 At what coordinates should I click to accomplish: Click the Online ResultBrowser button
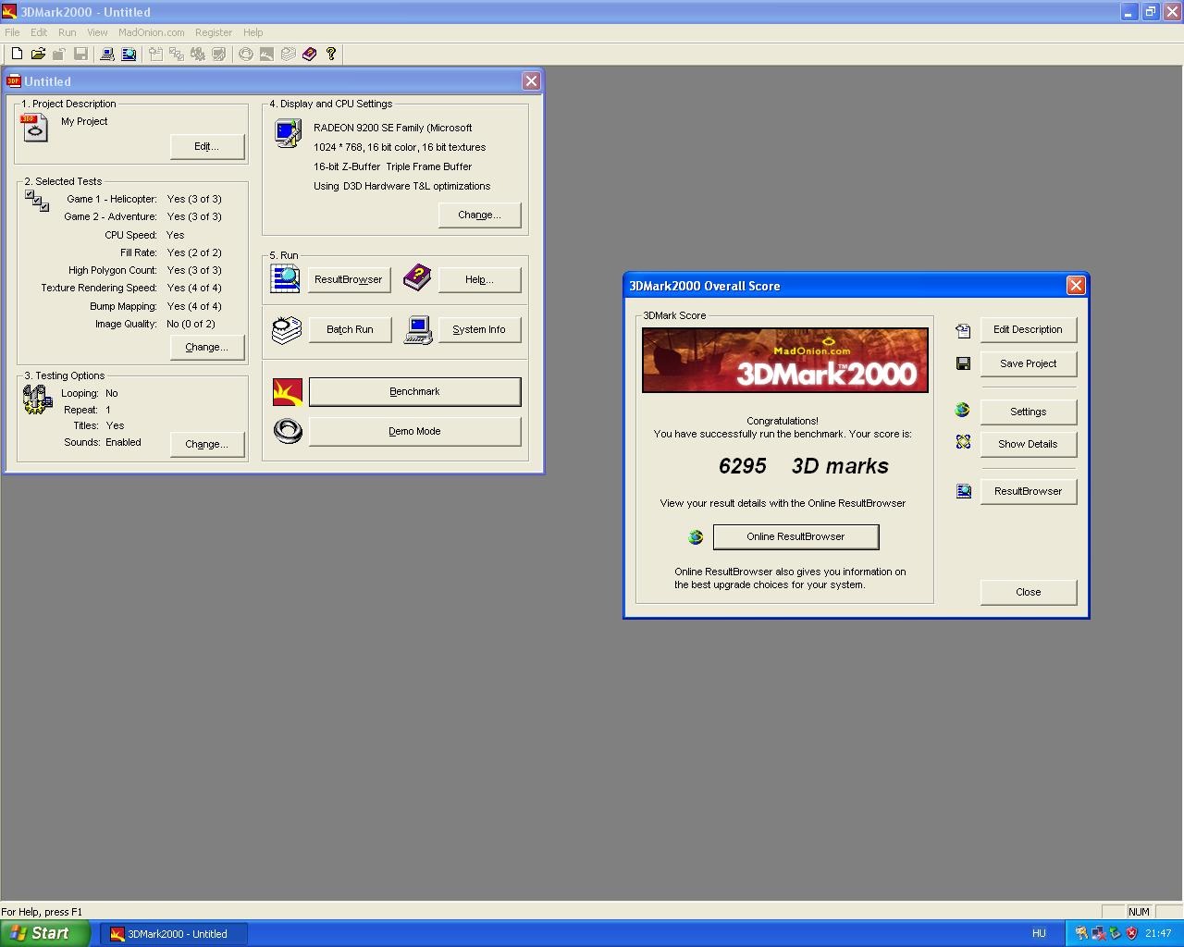point(795,536)
